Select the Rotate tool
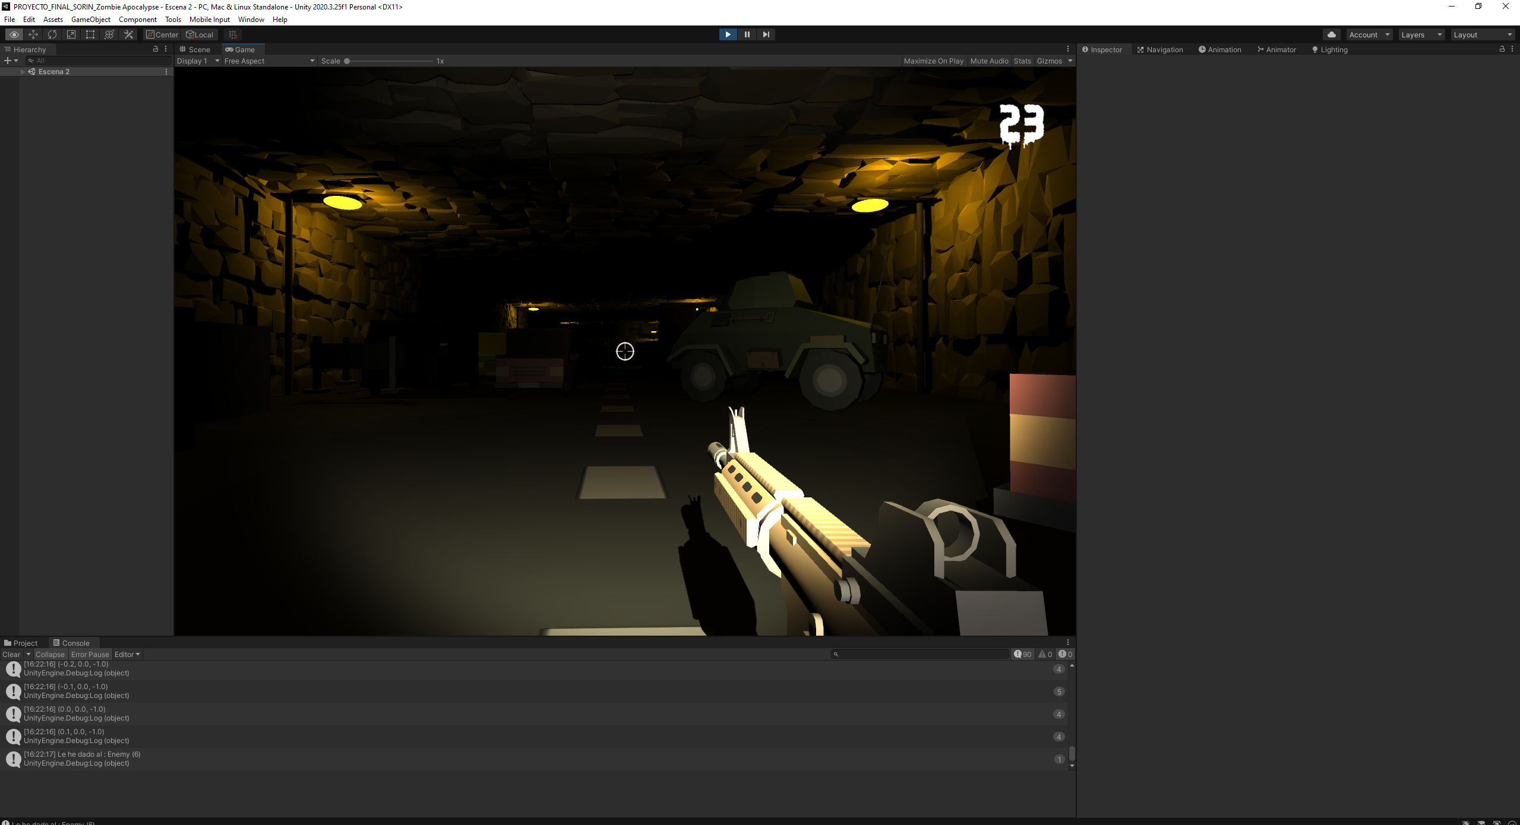The height and width of the screenshot is (825, 1520). coord(52,34)
